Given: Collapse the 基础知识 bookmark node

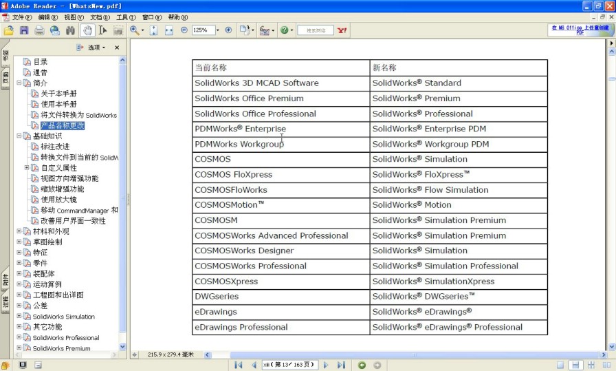Looking at the screenshot, I should (x=19, y=136).
